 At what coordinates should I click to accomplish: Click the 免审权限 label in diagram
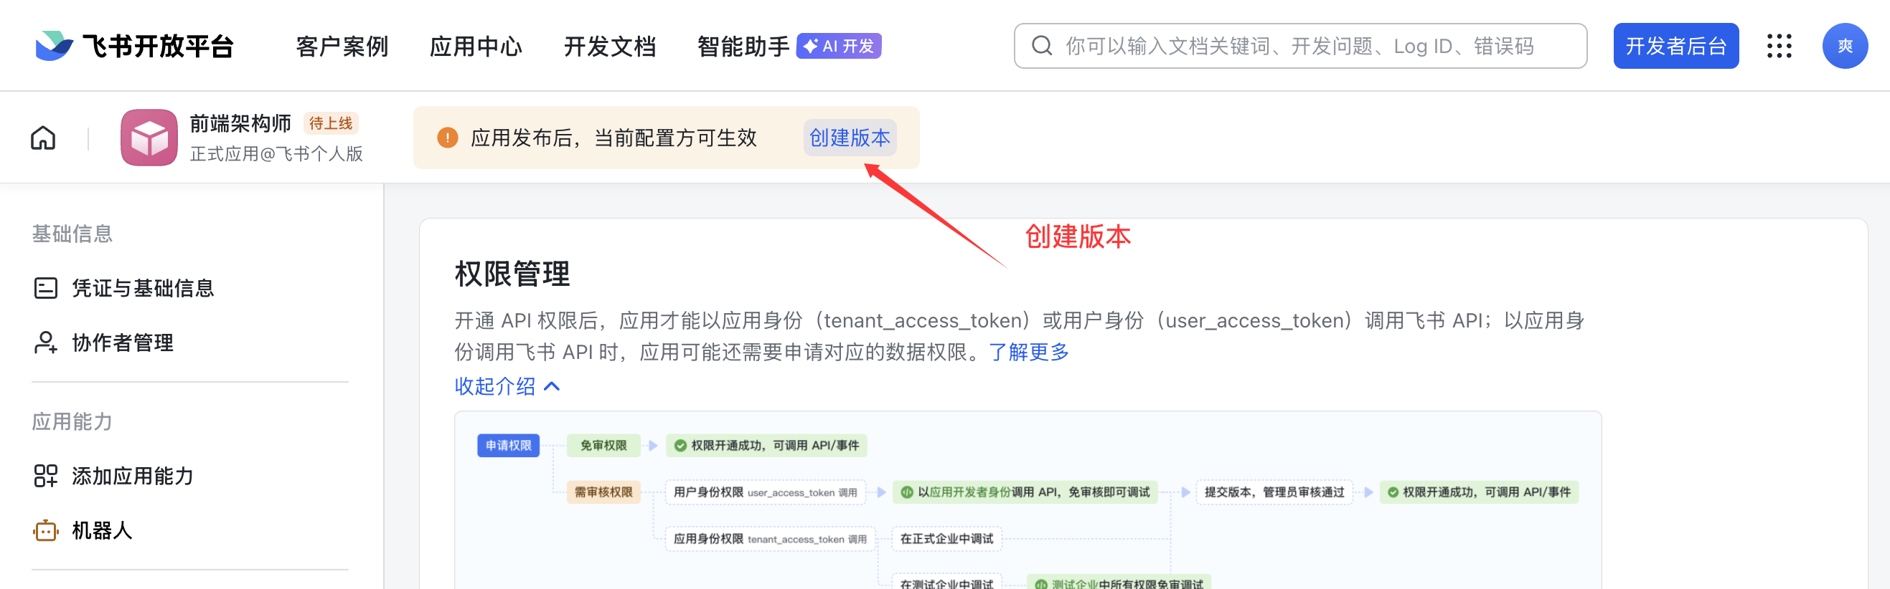[x=603, y=446]
